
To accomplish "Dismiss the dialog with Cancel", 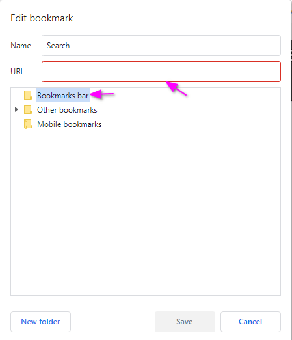I will (250, 322).
